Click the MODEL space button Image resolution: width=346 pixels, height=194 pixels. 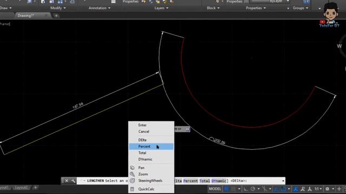coord(215,189)
